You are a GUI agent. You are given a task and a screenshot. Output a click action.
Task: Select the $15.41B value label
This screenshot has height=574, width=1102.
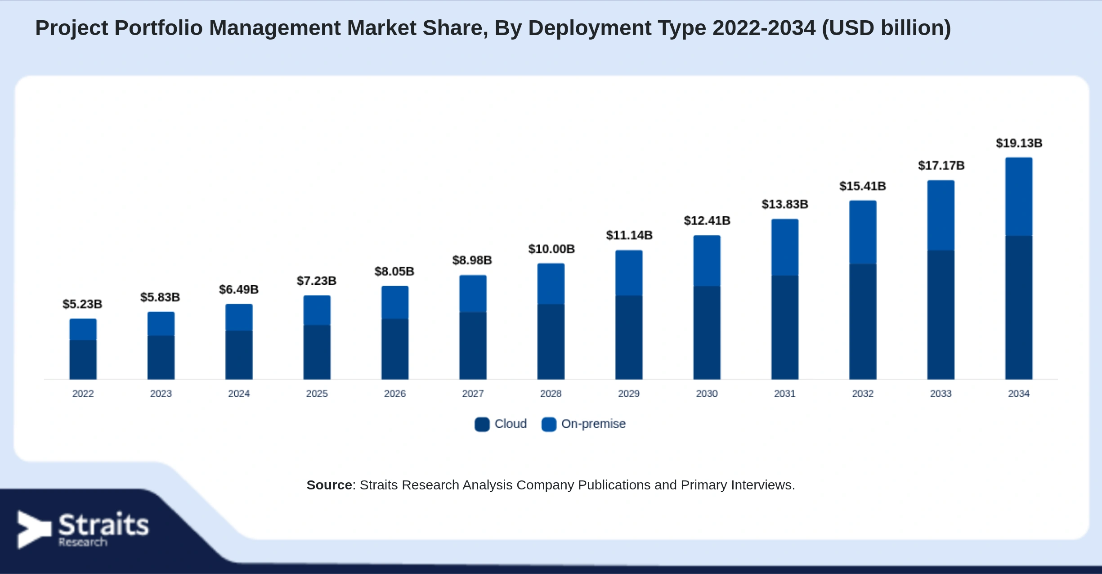[x=863, y=186]
